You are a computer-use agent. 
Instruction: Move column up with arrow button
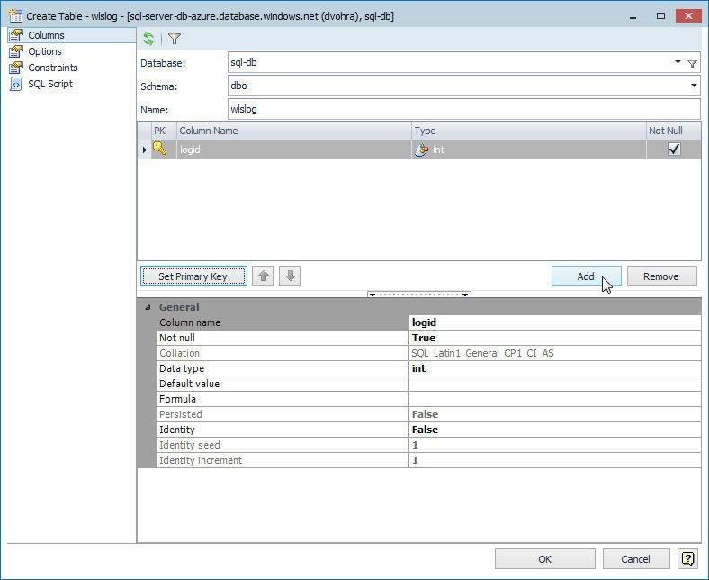point(263,276)
